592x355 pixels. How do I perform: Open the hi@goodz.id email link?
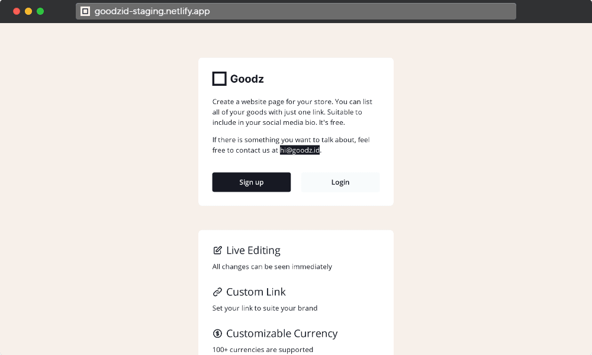pyautogui.click(x=300, y=150)
